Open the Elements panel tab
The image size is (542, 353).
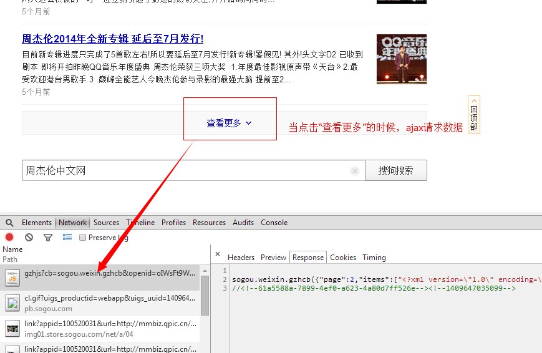click(x=37, y=223)
